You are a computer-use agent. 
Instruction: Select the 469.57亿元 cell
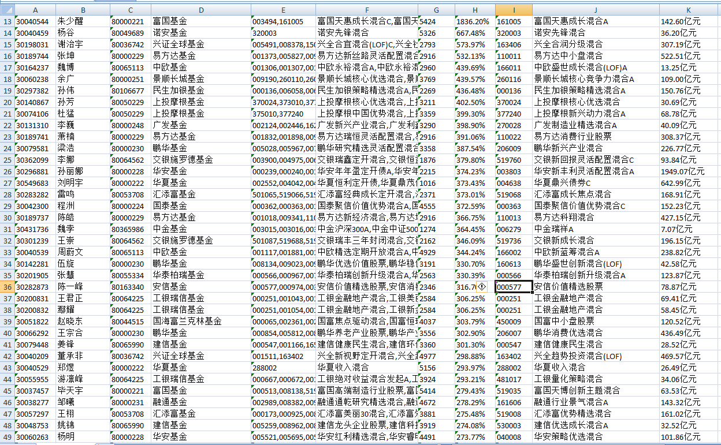[689, 356]
